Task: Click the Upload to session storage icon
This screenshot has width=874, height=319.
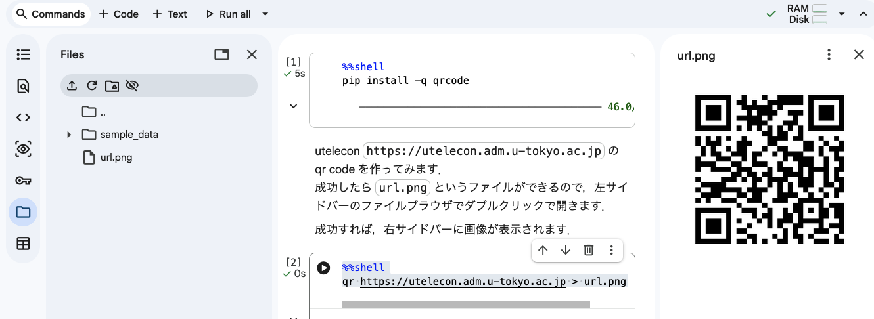Action: 72,85
